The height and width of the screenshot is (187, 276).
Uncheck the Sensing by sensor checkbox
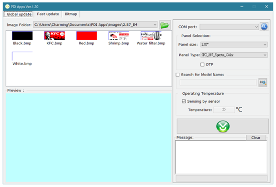pos(184,101)
